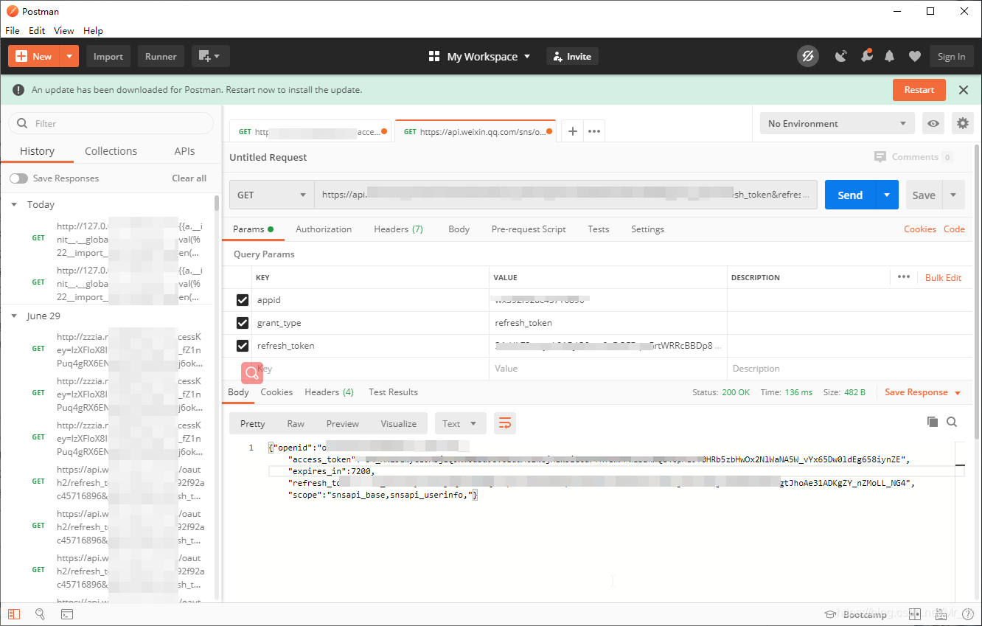Add a new request tab with plus icon

[573, 131]
